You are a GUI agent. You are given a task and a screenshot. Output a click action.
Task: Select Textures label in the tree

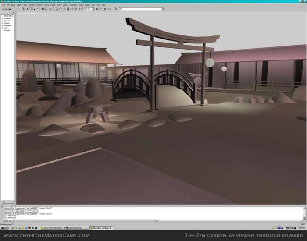click(x=7, y=21)
